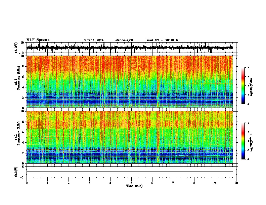Click the 'station=OUI' header label
Image resolution: width=266 pixels, height=205 pixels.
pos(124,40)
